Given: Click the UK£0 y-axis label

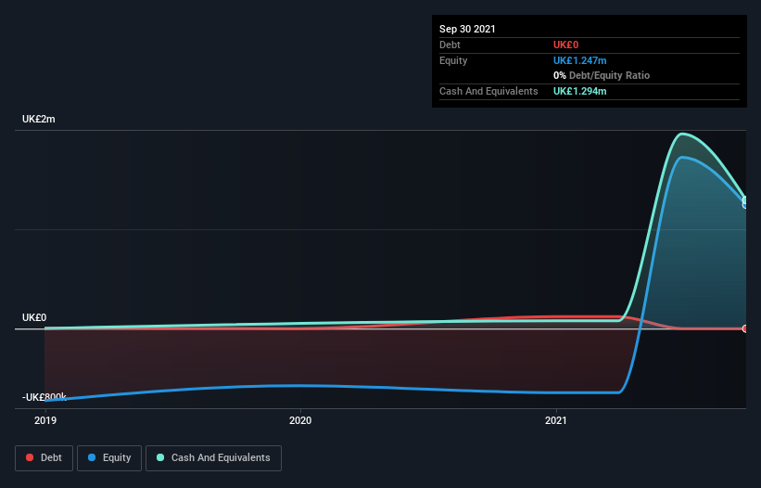Looking at the screenshot, I should point(34,317).
